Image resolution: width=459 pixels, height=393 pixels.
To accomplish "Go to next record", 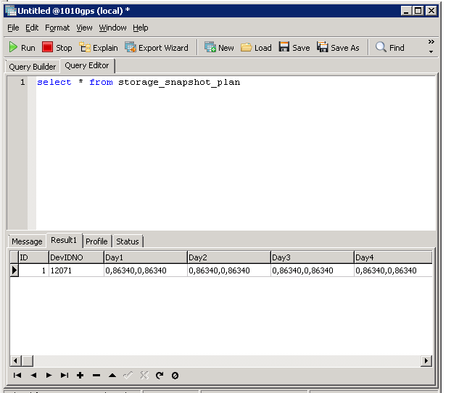I will coord(49,375).
